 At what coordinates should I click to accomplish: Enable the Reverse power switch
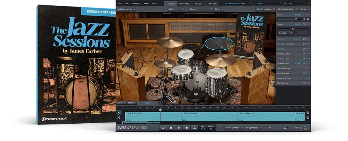point(304,39)
